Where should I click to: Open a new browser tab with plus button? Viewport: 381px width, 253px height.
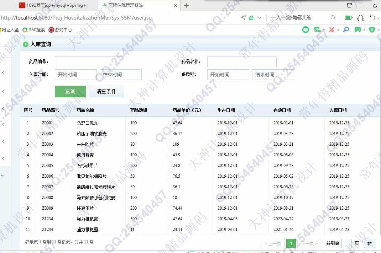186,5
